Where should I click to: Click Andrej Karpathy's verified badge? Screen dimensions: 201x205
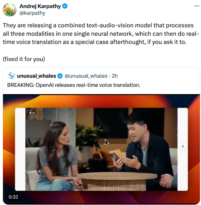(x=65, y=6)
